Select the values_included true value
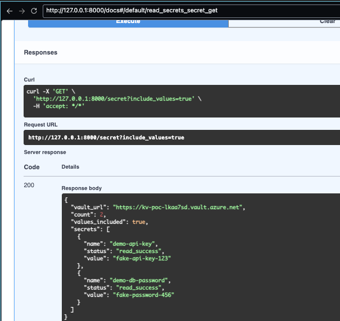 139,222
